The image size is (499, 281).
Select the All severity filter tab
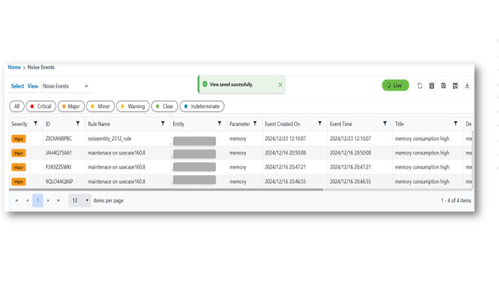click(x=17, y=106)
